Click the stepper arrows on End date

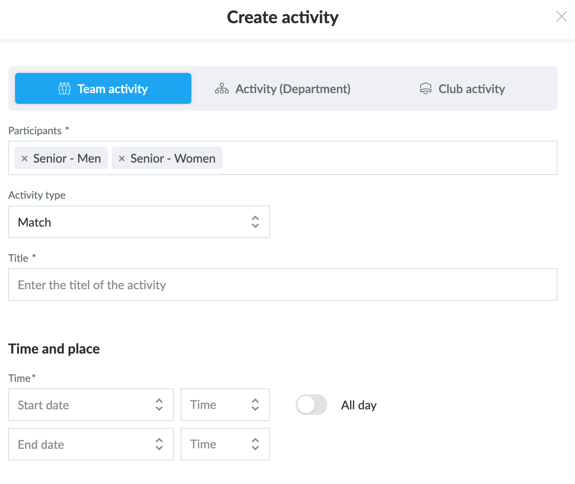click(x=159, y=444)
